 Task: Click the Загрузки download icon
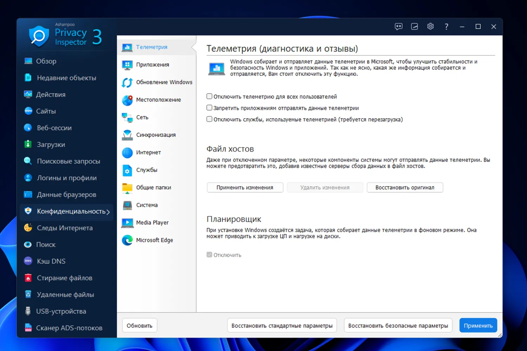(28, 144)
